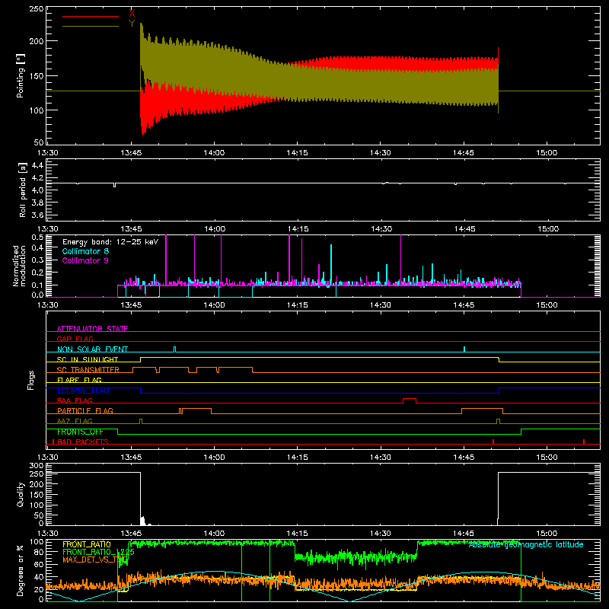Click the AAZ_FLAG label
This screenshot has height=609, width=609.
(x=75, y=421)
